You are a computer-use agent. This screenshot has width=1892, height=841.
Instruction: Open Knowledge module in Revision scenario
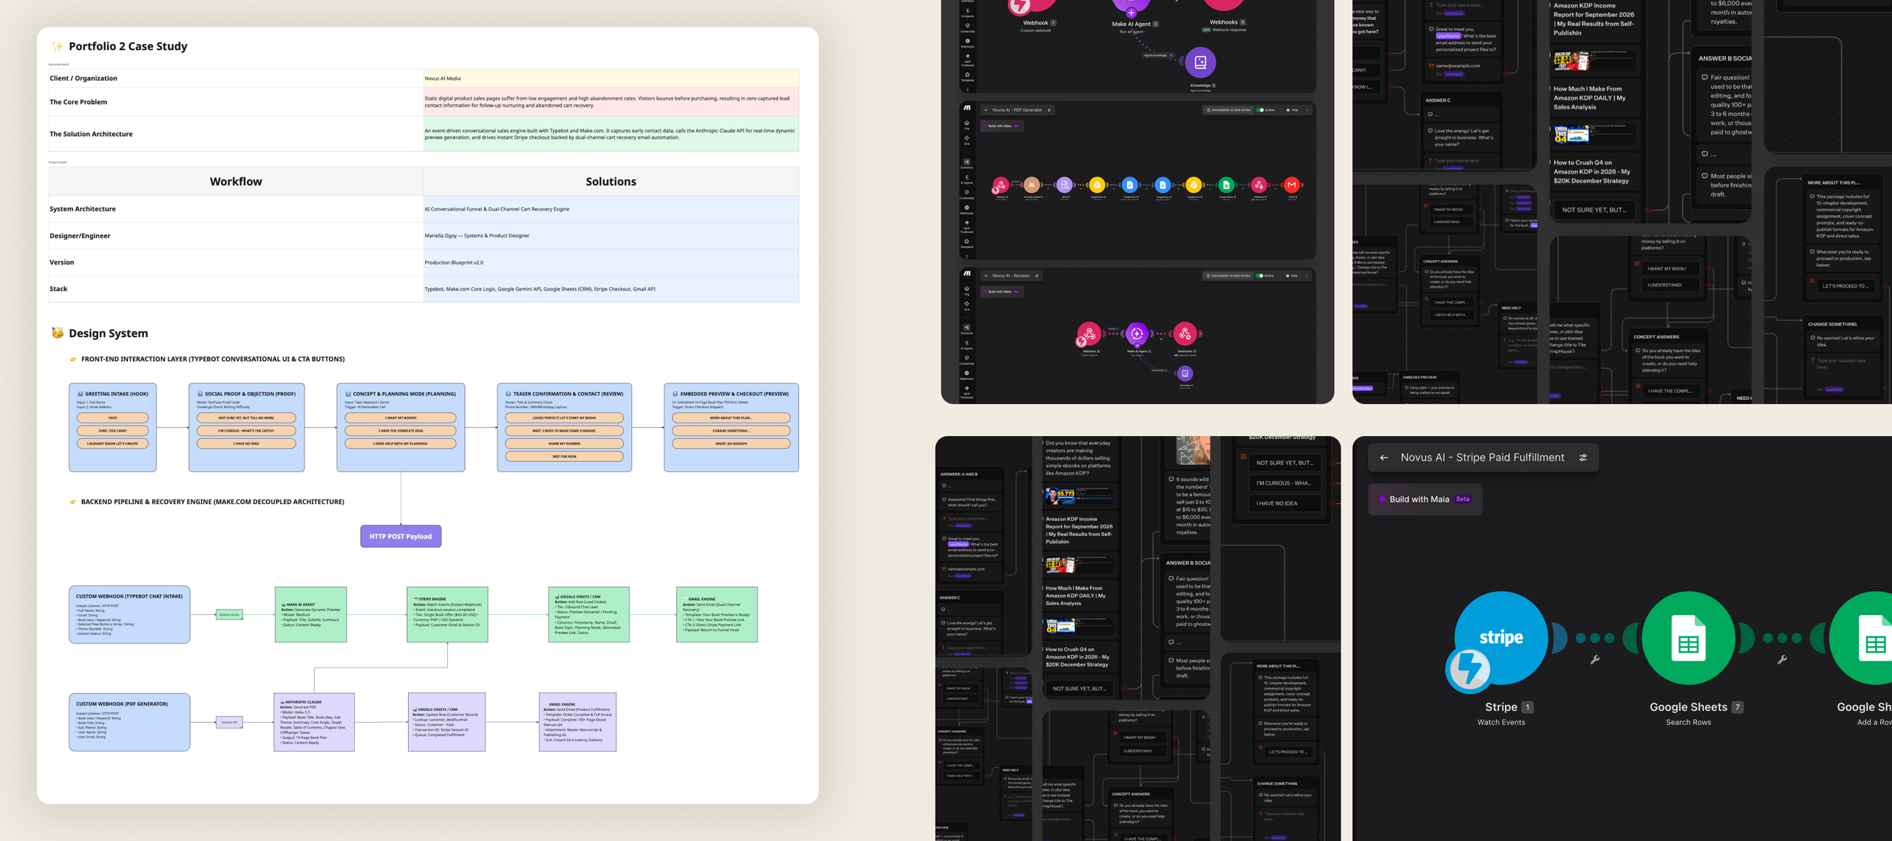1185,374
